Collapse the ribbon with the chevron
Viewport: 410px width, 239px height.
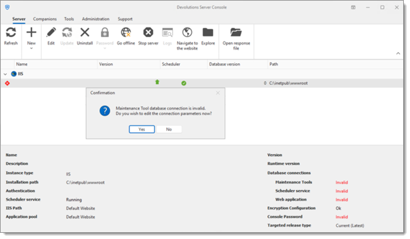(398, 53)
